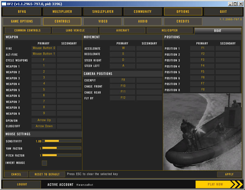Toggle the Invert Mouse checkbox

point(44,163)
